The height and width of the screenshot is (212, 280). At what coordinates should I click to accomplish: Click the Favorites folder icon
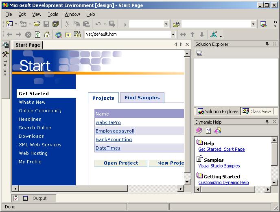[68, 35]
